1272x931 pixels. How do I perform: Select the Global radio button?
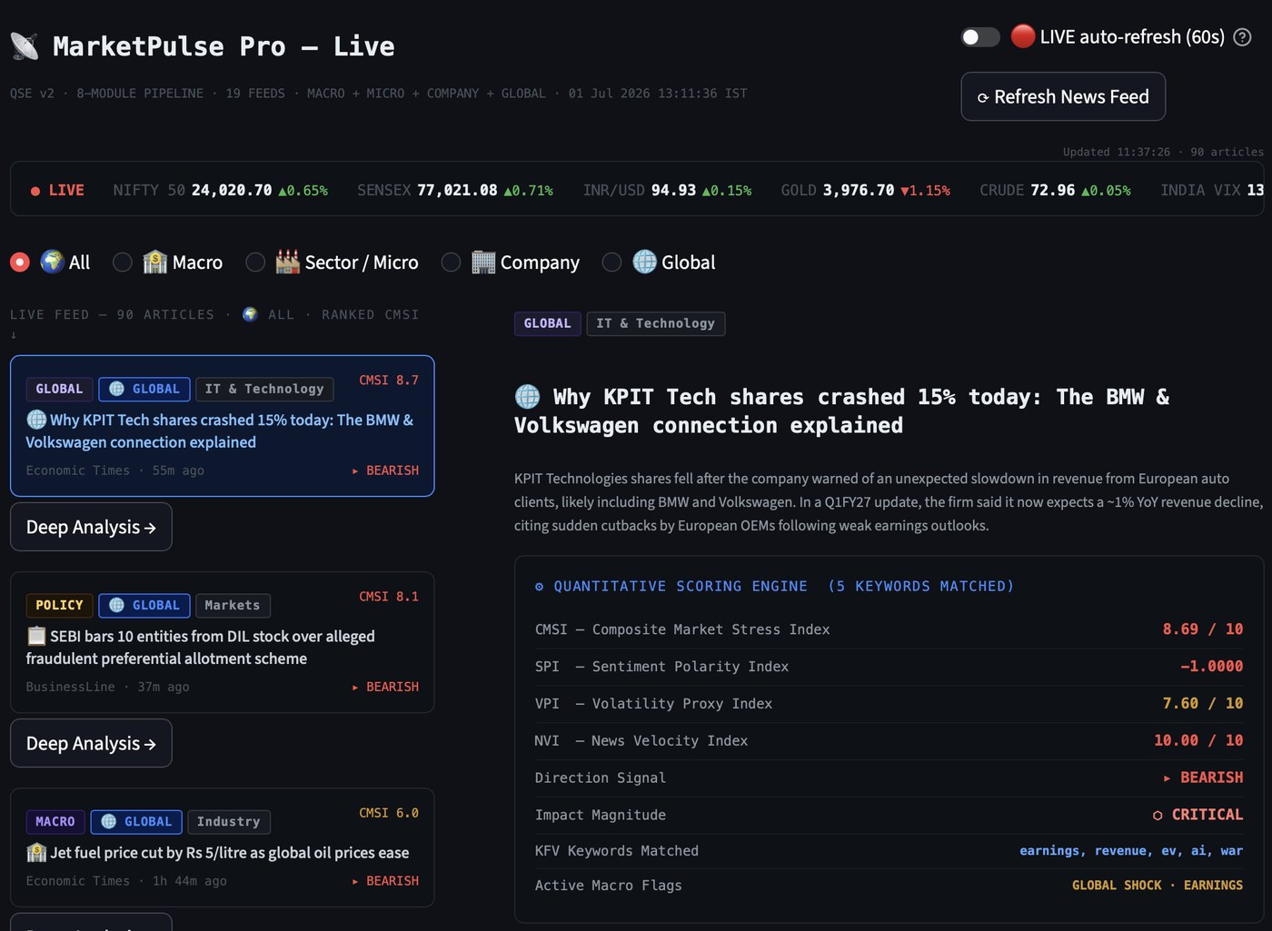point(612,262)
